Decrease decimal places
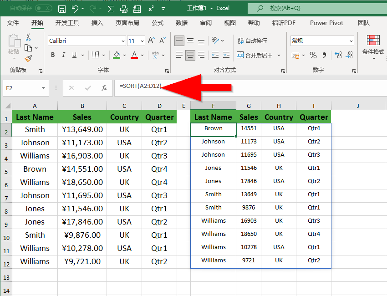The image size is (387, 296). (x=349, y=55)
